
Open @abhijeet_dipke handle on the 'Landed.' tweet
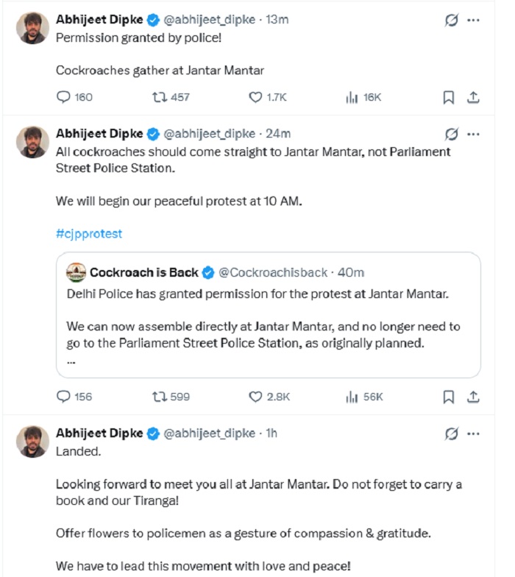(x=209, y=433)
